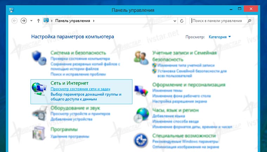Open Учетные записи и Семейная безопасность
The height and width of the screenshot is (152, 267).
point(184,56)
